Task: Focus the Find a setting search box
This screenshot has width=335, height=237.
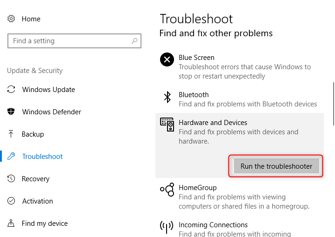Action: pos(74,41)
